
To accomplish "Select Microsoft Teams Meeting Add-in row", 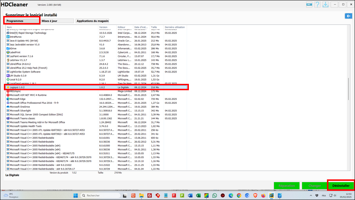I will tap(97, 122).
